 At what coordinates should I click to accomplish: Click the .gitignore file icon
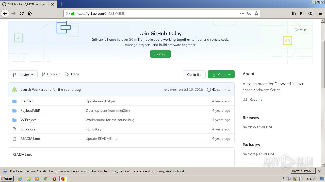(14, 129)
